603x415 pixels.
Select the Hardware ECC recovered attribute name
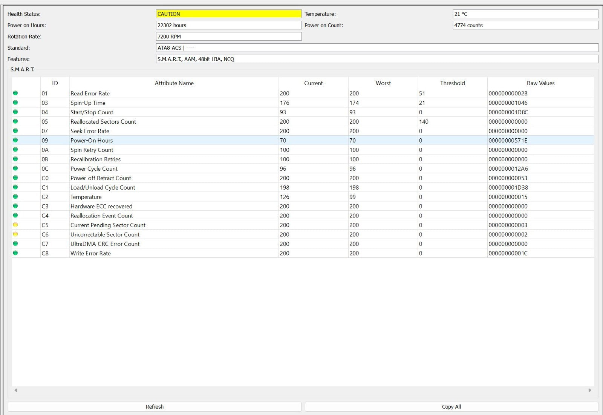101,207
